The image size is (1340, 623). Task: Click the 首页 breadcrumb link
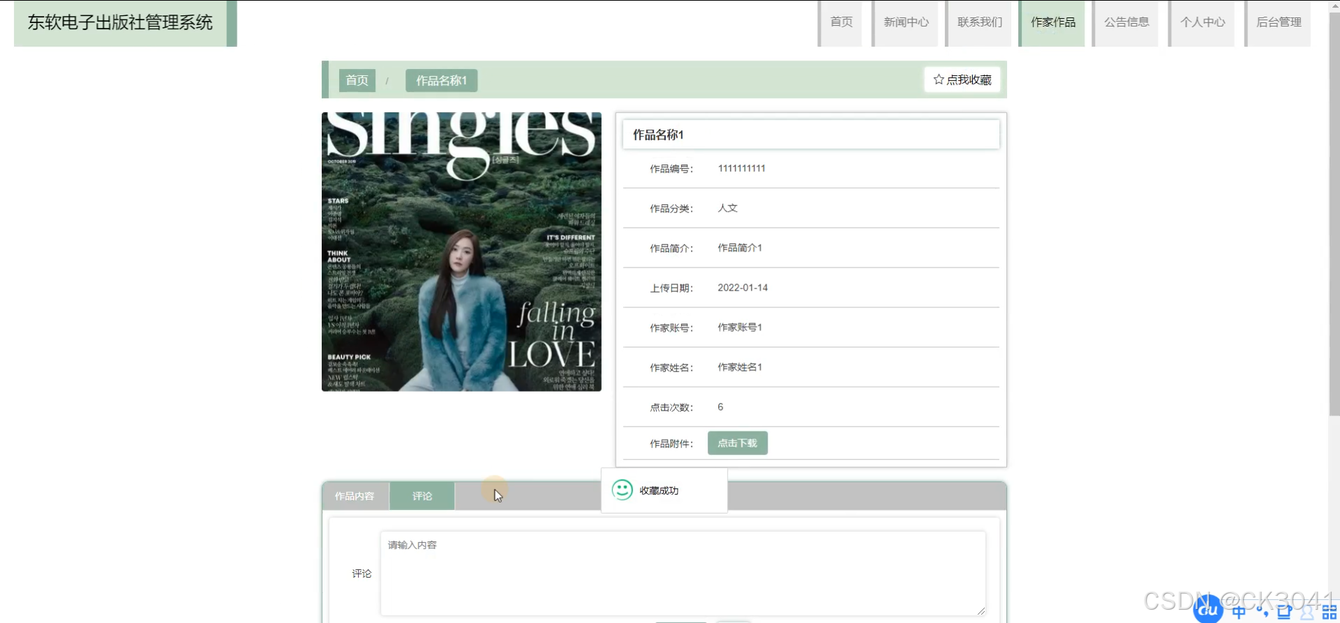pos(357,80)
